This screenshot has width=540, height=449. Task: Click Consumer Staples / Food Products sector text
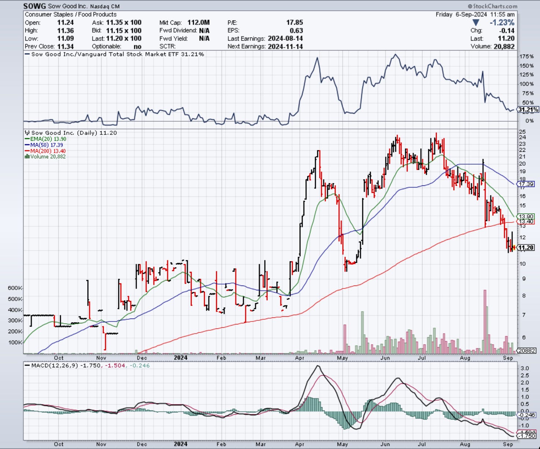[71, 14]
